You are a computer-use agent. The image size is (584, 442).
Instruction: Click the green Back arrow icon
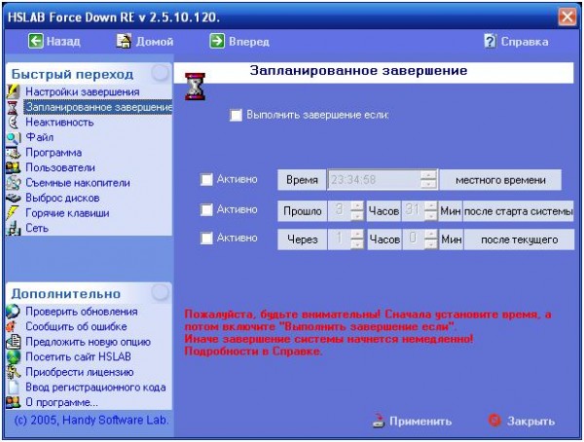click(x=36, y=41)
